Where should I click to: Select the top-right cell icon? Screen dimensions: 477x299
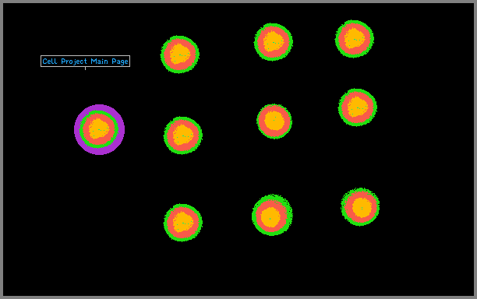355,39
